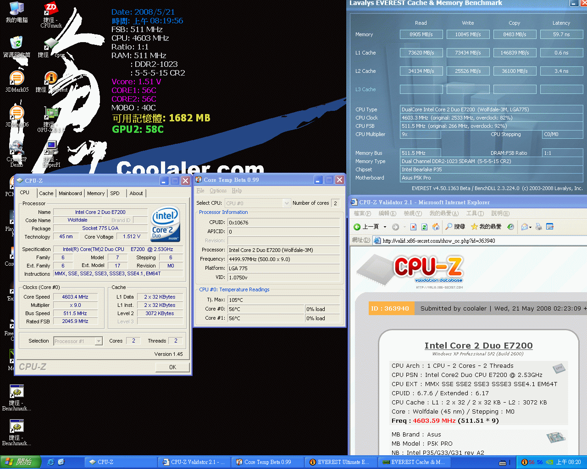Image resolution: width=587 pixels, height=469 pixels.
Task: Click the Back arrow in Internet Explorer
Action: click(357, 227)
